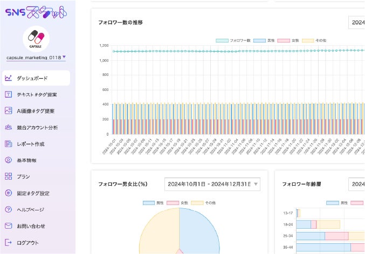Image resolution: width=365 pixels, height=254 pixels.
Task: Click ログアウト to log out
Action: (27, 243)
